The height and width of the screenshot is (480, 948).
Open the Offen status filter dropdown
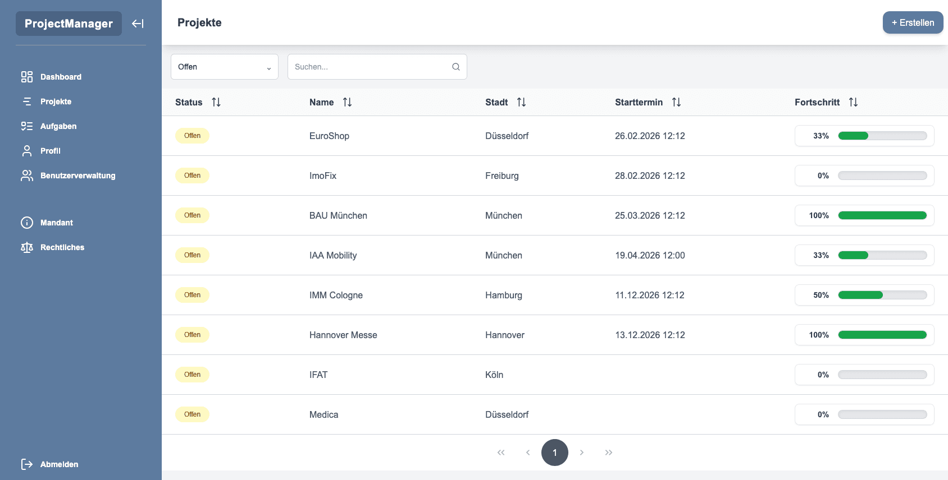click(x=225, y=67)
